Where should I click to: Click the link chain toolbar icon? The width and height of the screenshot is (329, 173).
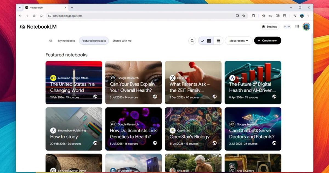pyautogui.click(x=271, y=16)
